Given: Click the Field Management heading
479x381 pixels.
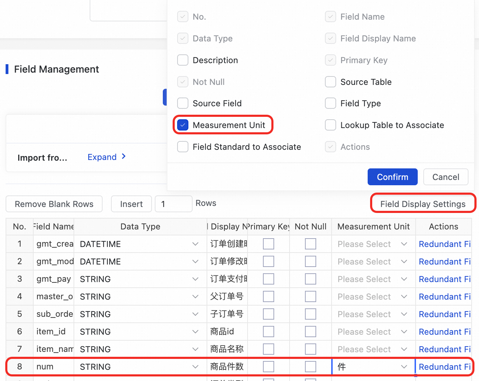Looking at the screenshot, I should (x=56, y=69).
